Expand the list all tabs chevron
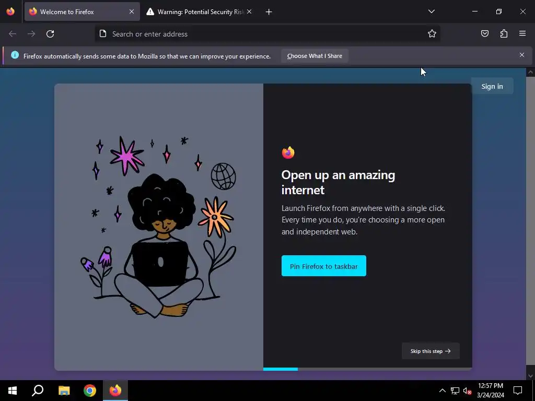Screen dimensions: 535x401 (x=432, y=11)
